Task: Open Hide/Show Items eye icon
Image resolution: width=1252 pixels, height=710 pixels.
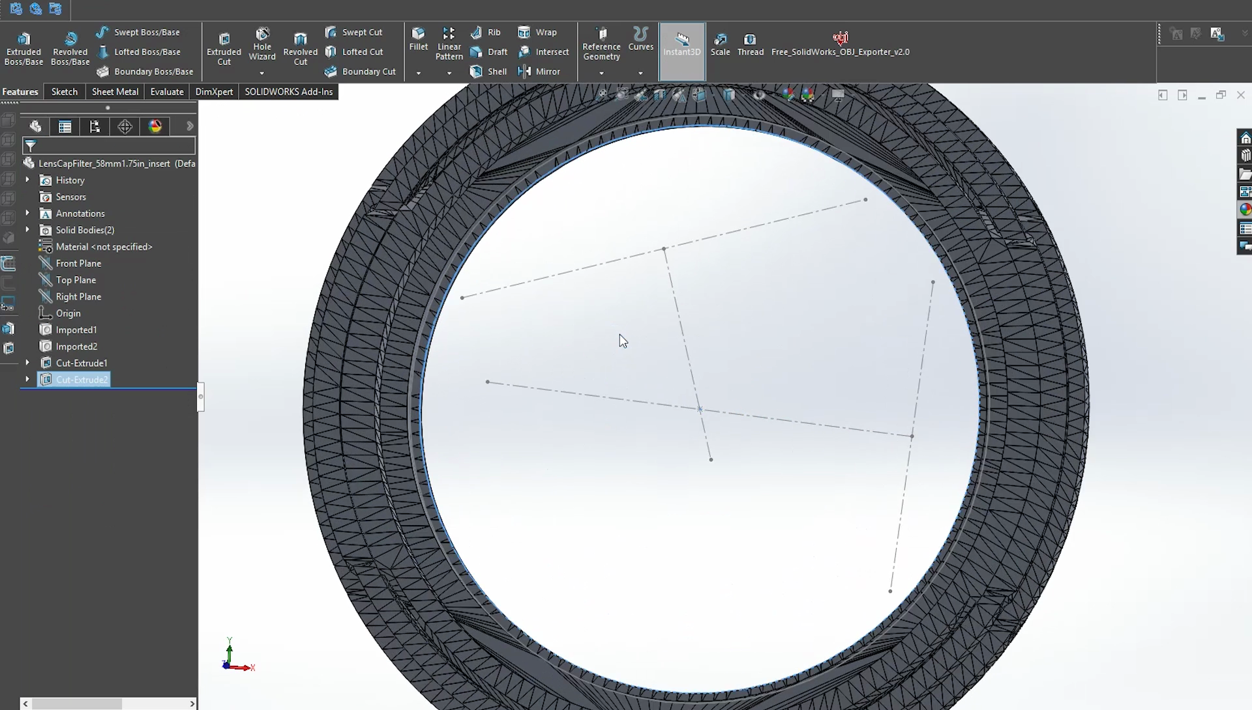Action: (x=759, y=95)
